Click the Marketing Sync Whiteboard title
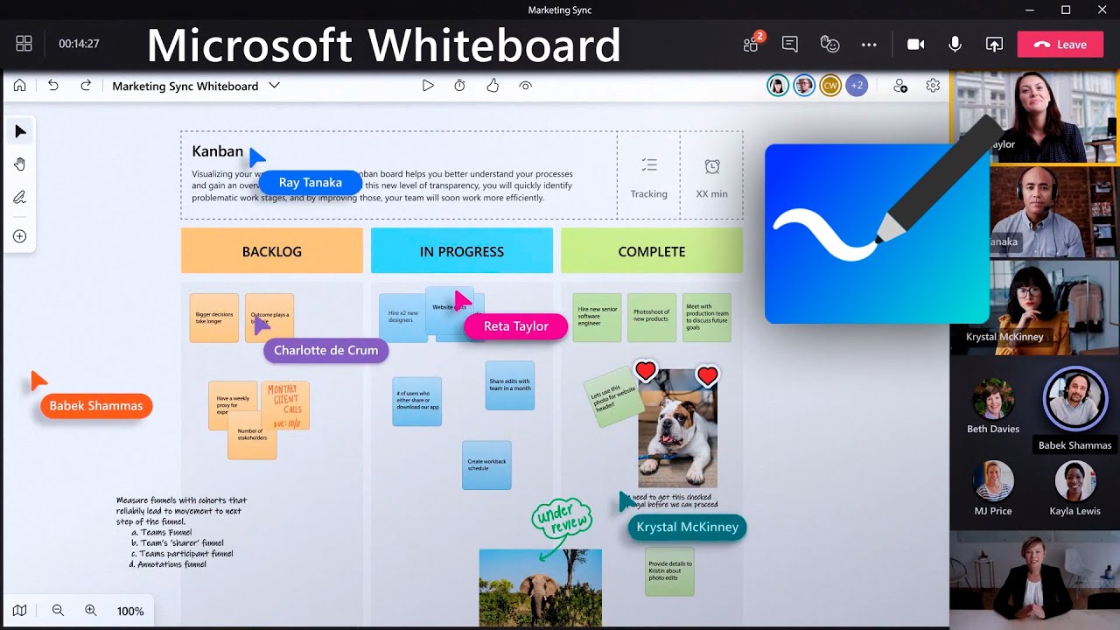 (x=185, y=86)
